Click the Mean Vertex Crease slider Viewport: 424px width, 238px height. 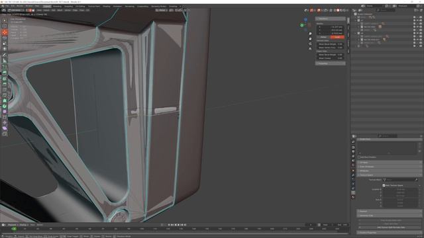pos(331,48)
